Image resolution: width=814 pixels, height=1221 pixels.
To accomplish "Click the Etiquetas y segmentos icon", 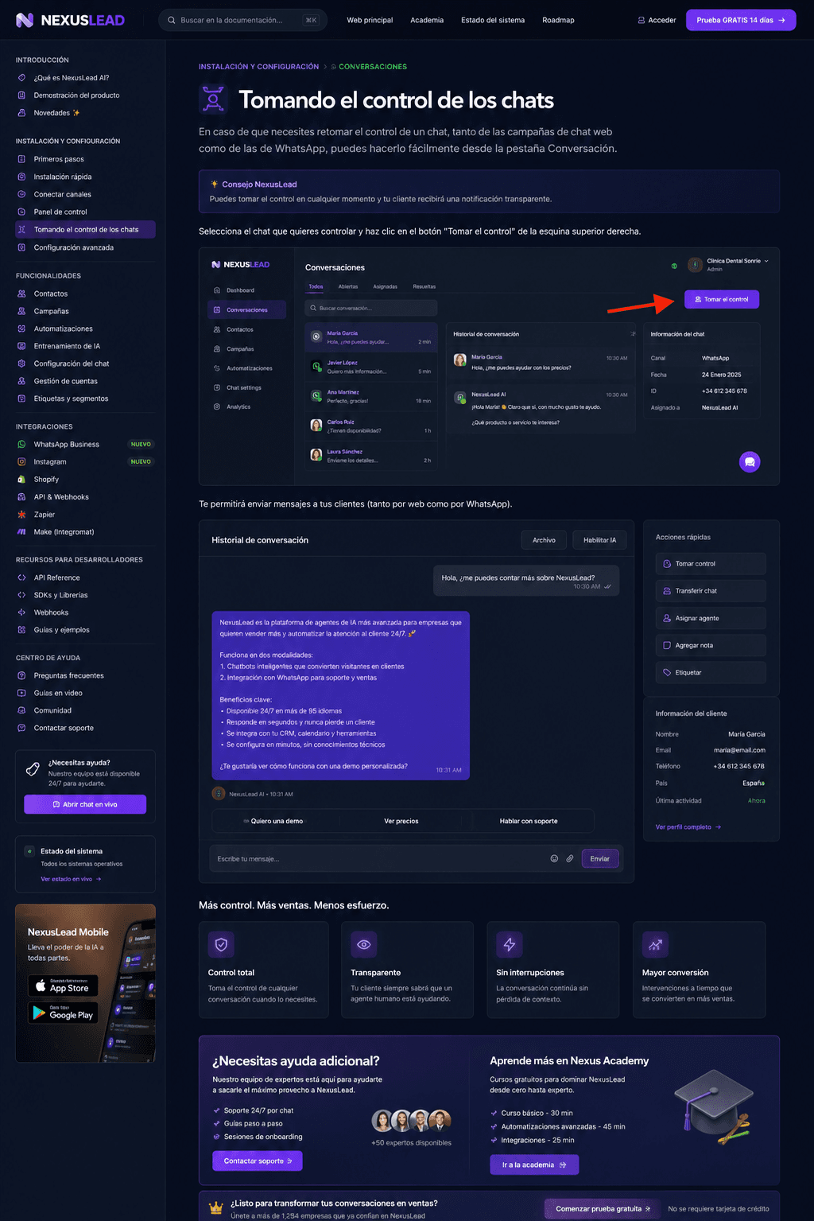I will coord(21,399).
